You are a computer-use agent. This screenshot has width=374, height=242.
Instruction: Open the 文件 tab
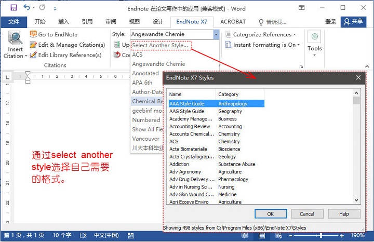14,22
